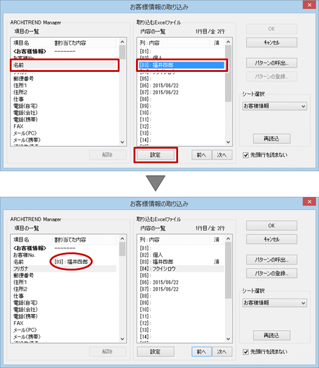Viewport: 319px width, 368px height.
Task: Click 前へ button in lower dialog
Action: point(201,352)
